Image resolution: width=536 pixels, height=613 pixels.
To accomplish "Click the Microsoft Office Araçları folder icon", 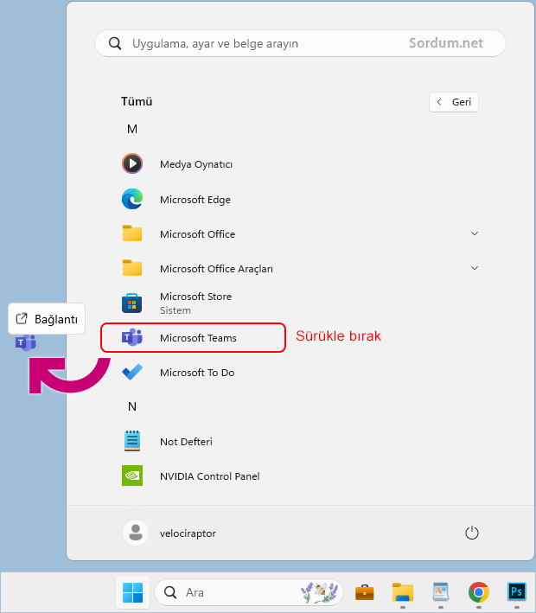I will click(132, 268).
